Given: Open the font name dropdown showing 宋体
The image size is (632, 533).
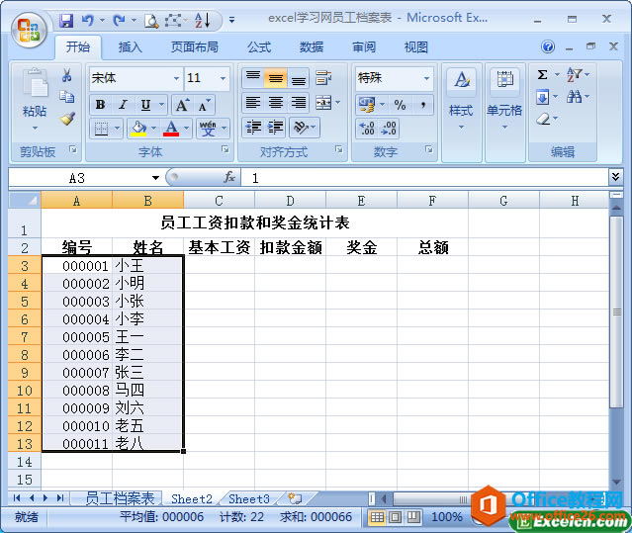Looking at the screenshot, I should 176,78.
